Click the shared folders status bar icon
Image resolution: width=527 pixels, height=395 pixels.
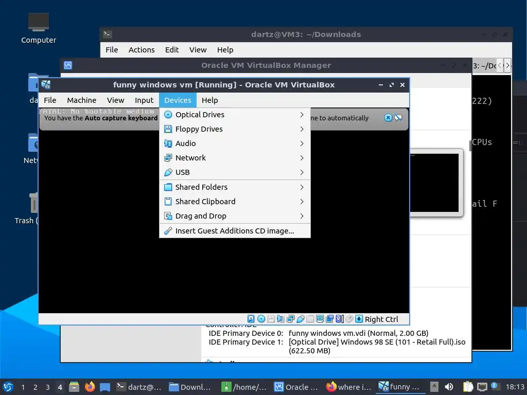(x=310, y=319)
